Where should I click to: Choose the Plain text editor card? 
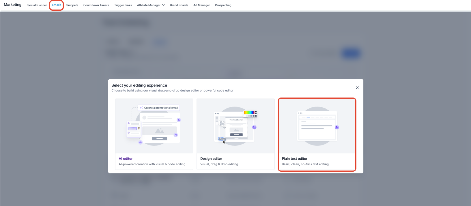pos(317,134)
